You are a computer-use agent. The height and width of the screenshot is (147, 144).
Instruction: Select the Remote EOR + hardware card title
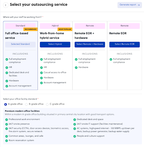84,36
